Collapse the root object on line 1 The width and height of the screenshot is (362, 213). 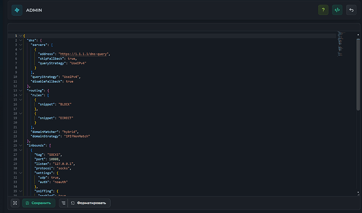click(x=20, y=36)
